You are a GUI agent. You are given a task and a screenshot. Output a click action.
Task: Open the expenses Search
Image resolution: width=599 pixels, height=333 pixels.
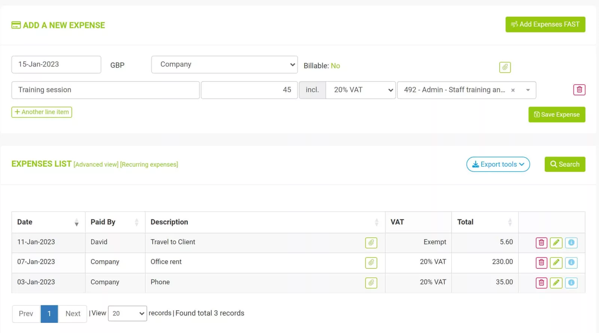click(x=565, y=164)
